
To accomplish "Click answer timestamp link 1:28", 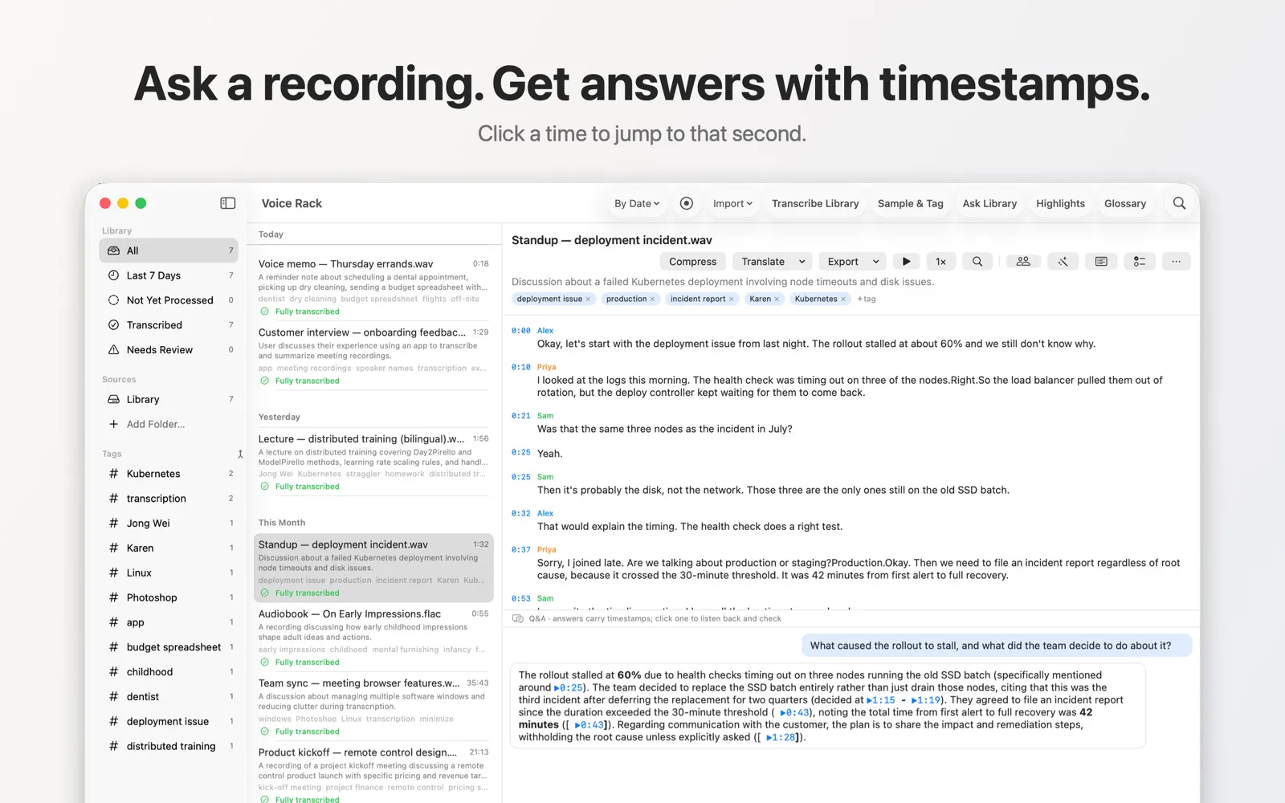I will point(781,737).
